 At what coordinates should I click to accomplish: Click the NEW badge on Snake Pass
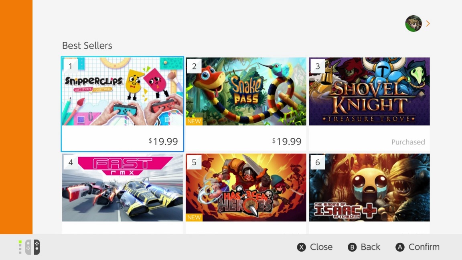tap(194, 121)
